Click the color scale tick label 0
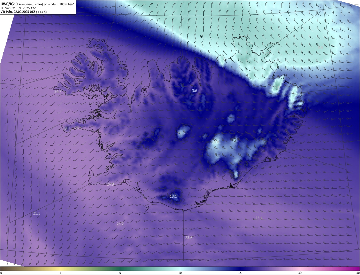Screen dimensions: 360x275 pyautogui.click(x=1, y=273)
